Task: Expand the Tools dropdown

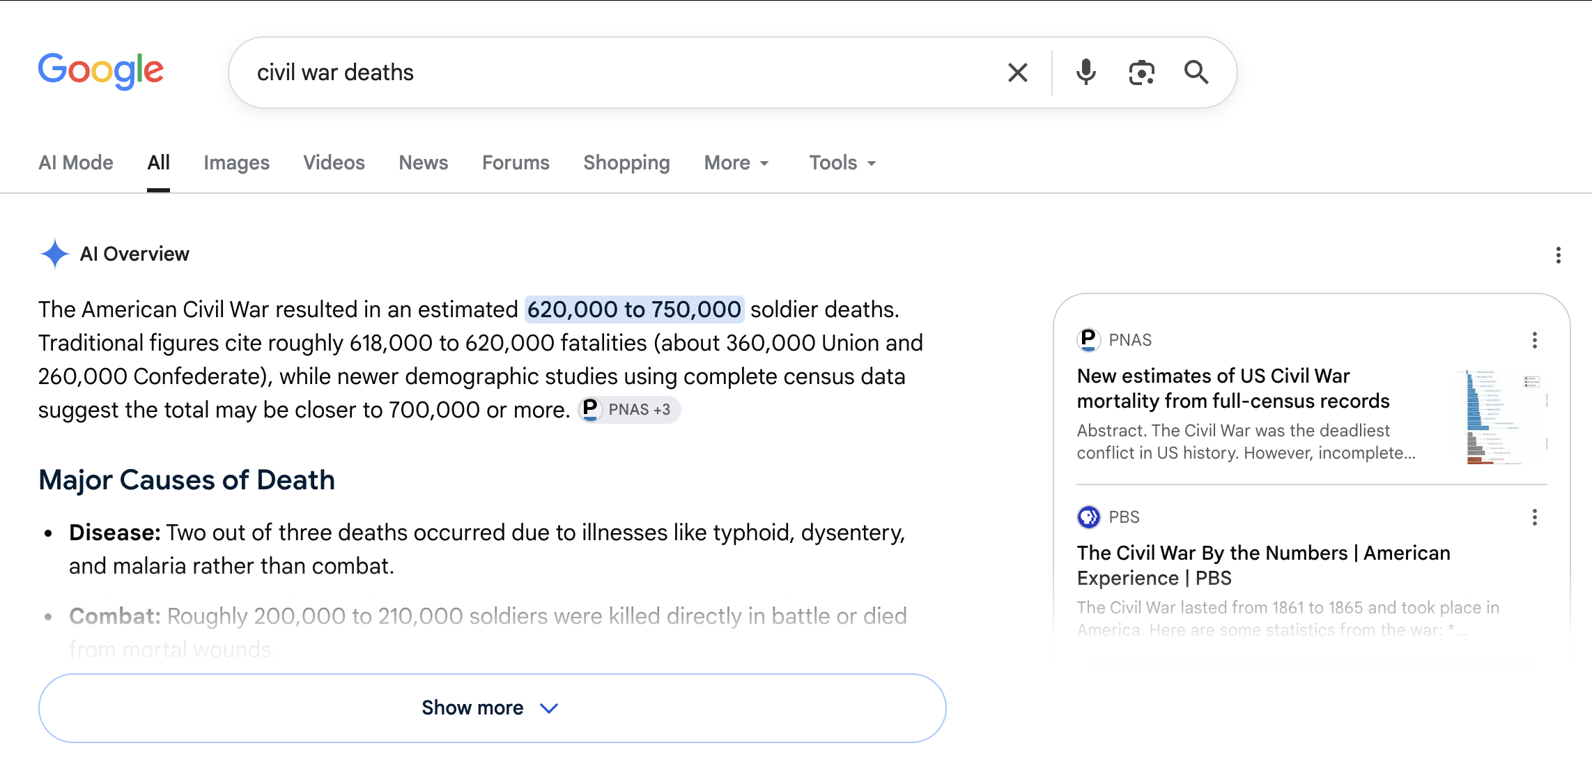Action: click(842, 162)
